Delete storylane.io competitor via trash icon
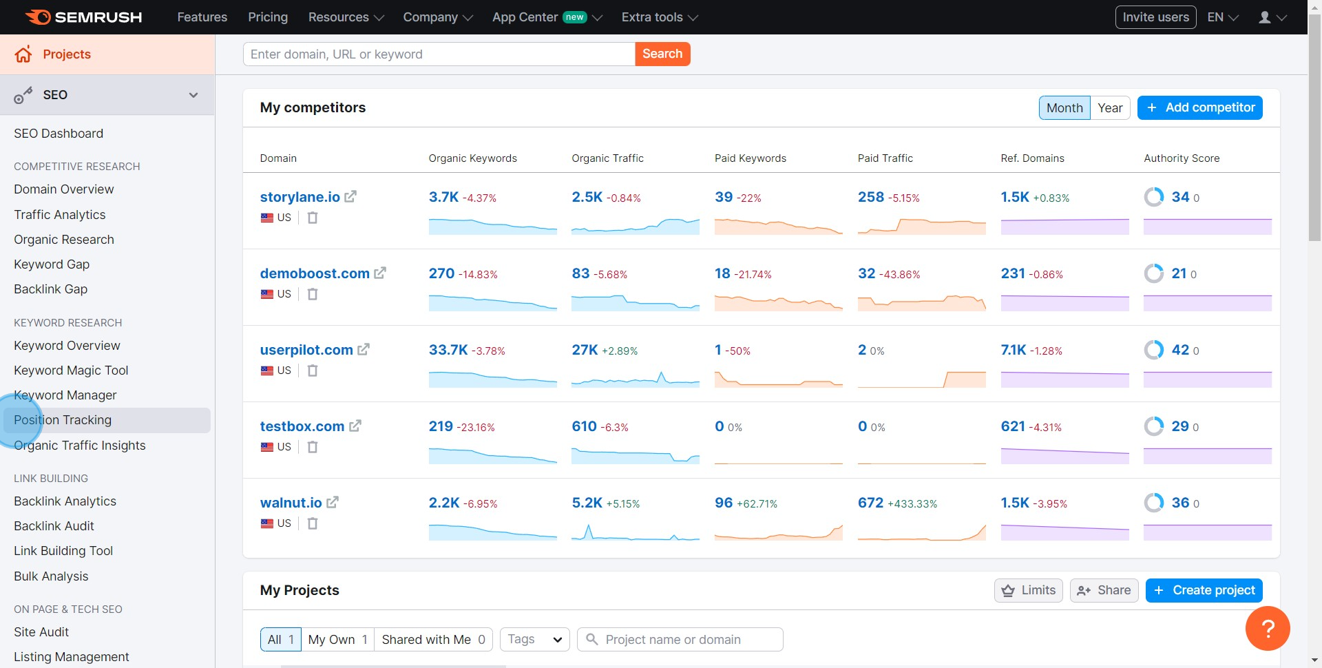The image size is (1322, 668). tap(313, 218)
